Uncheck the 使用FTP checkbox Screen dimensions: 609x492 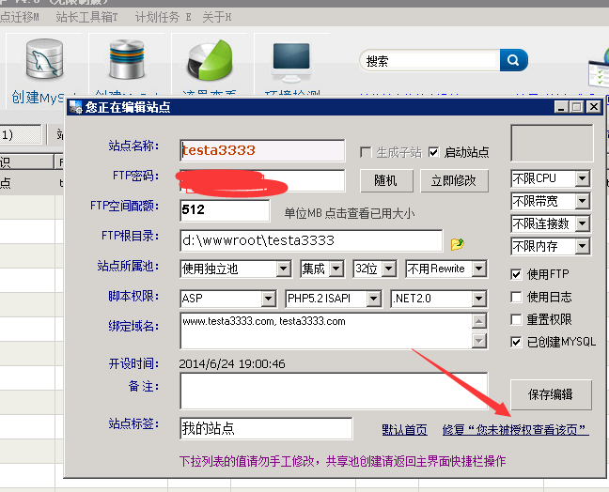(x=516, y=274)
